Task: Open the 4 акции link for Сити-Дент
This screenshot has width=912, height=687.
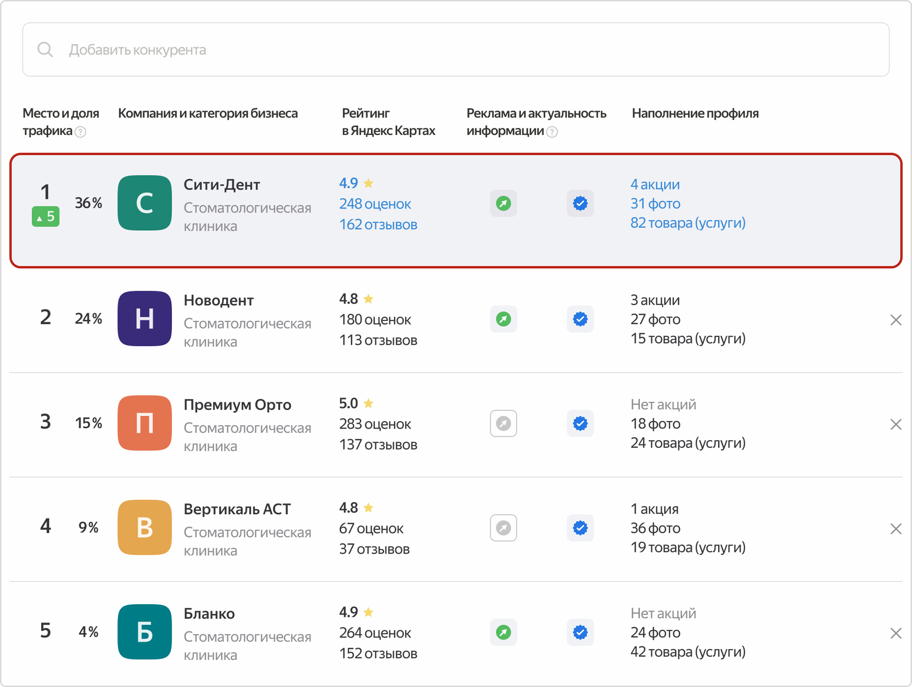Action: (x=655, y=184)
